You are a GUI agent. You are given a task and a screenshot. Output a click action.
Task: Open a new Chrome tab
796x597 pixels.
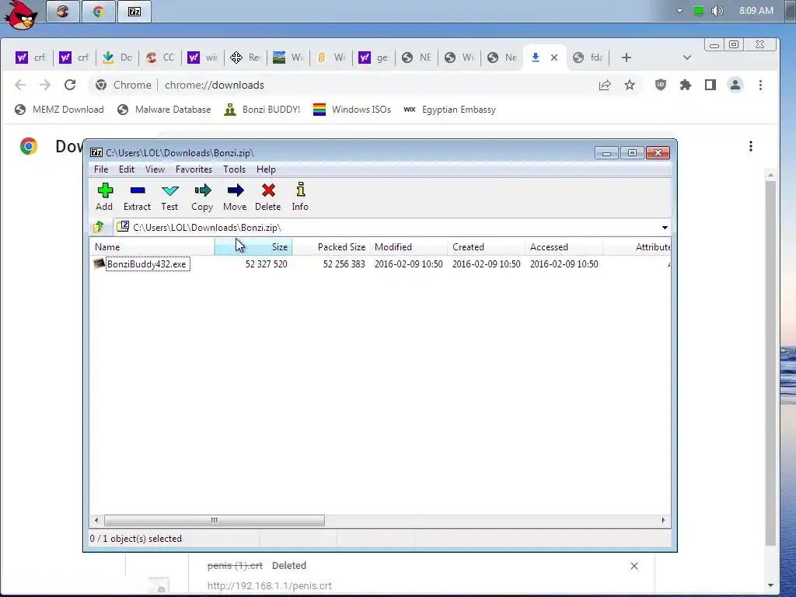tap(627, 58)
